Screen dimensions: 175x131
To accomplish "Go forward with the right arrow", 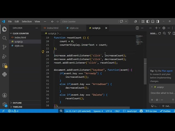I will coord(57,22).
